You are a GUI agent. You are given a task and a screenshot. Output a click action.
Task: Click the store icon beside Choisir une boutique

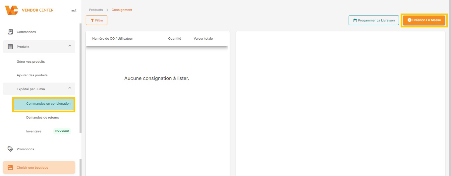(x=10, y=167)
